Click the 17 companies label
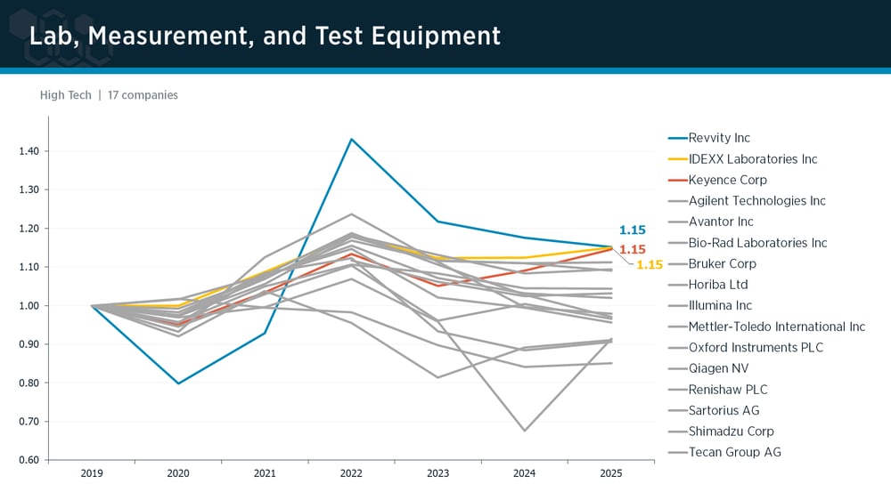891x500 pixels. tap(143, 95)
